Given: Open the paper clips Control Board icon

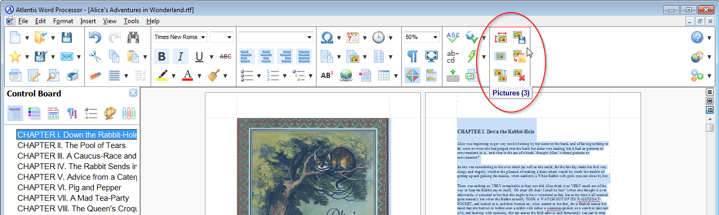Looking at the screenshot, I should tap(129, 113).
